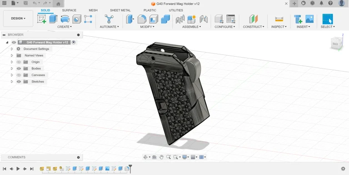349x175 pixels.
Task: Open the MODIFY menu label
Action: pos(147,27)
